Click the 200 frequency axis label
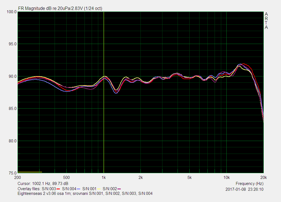This screenshot has height=202, width=281. click(18, 178)
